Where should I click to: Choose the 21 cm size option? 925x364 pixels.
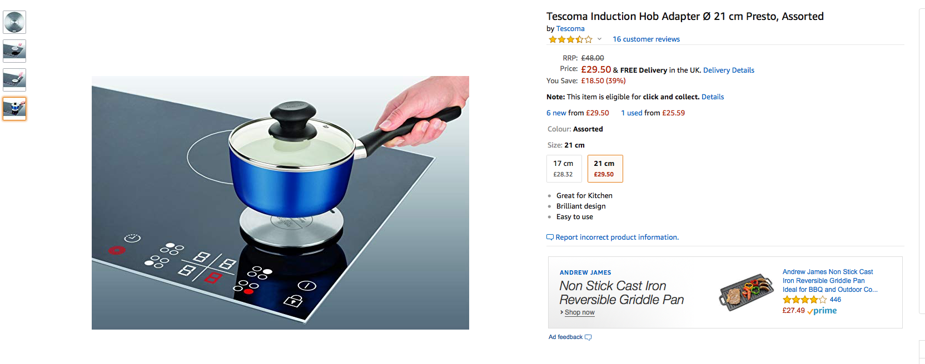pyautogui.click(x=605, y=169)
